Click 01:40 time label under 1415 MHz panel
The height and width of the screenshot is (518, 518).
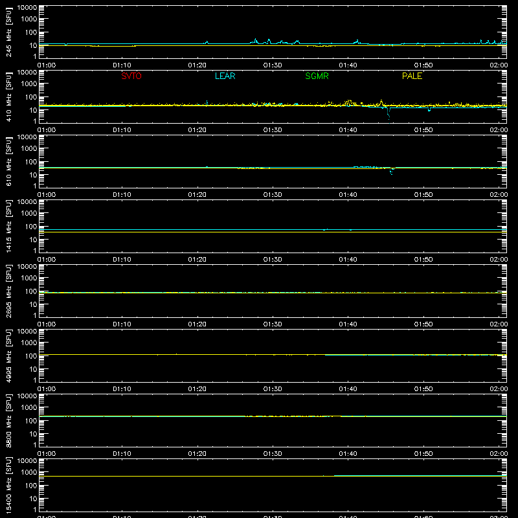[348, 260]
